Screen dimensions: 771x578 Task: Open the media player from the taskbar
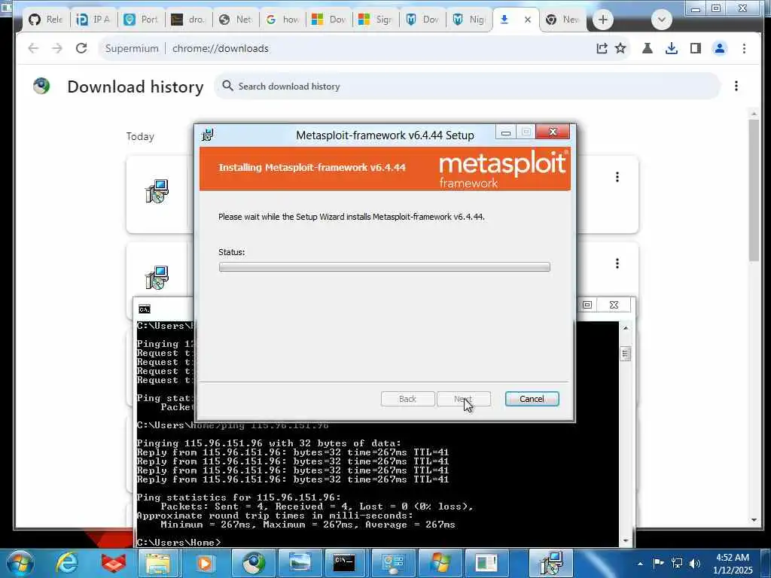point(205,563)
